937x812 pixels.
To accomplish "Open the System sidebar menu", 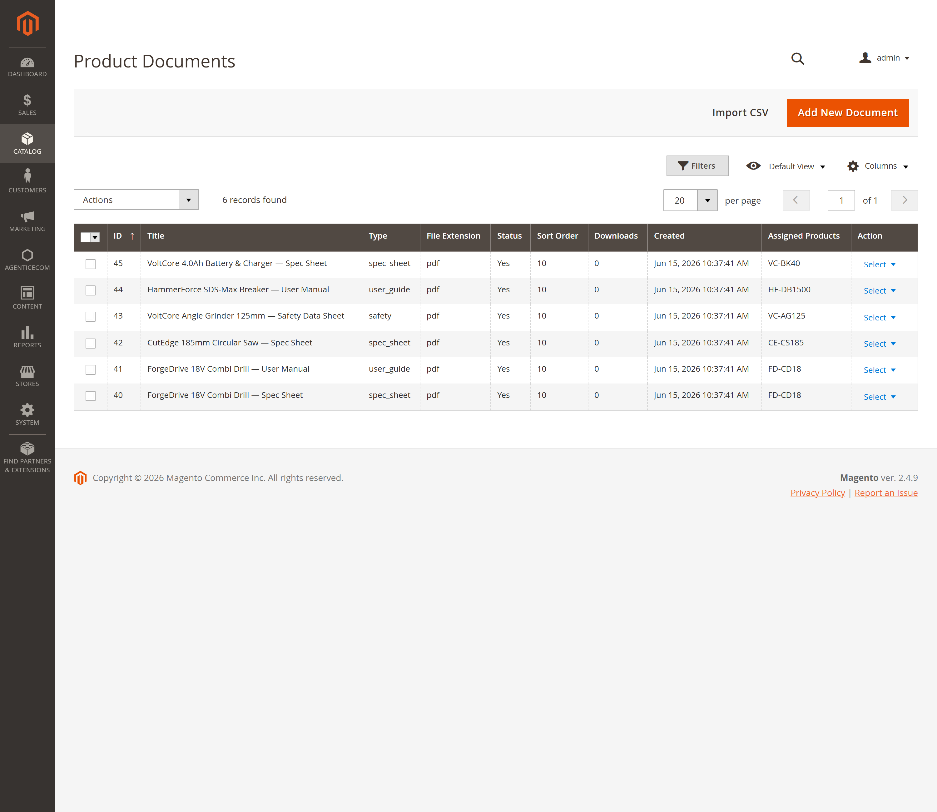I will tap(27, 414).
